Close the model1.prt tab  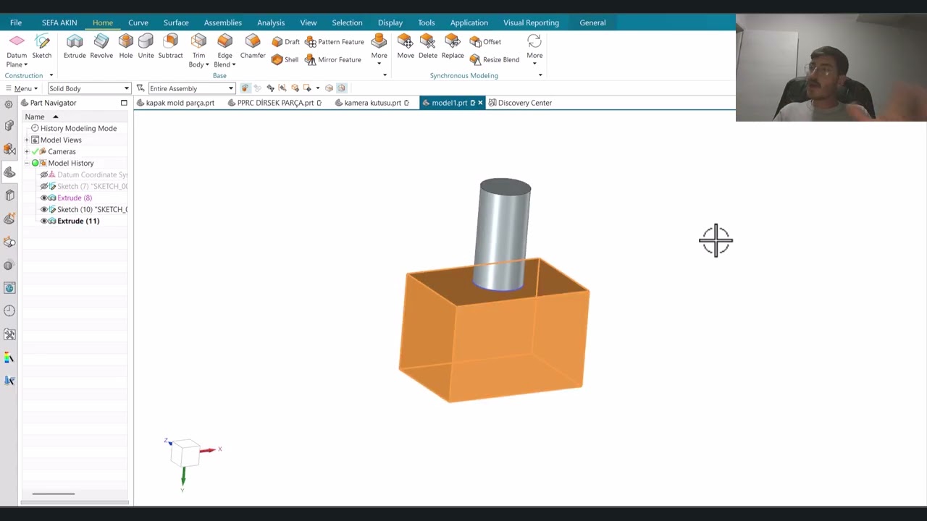480,103
